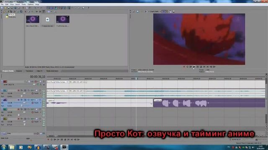Viewport: 268px width, 150px height.
Task: Open the File menu
Action: coord(2,5)
